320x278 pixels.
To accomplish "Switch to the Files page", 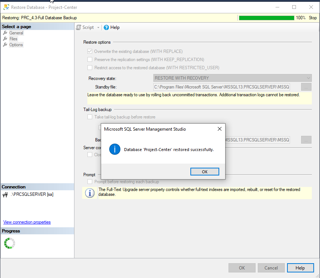I will coord(13,39).
